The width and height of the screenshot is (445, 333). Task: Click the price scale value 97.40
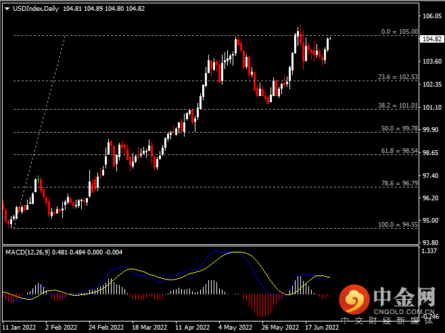tap(431, 176)
